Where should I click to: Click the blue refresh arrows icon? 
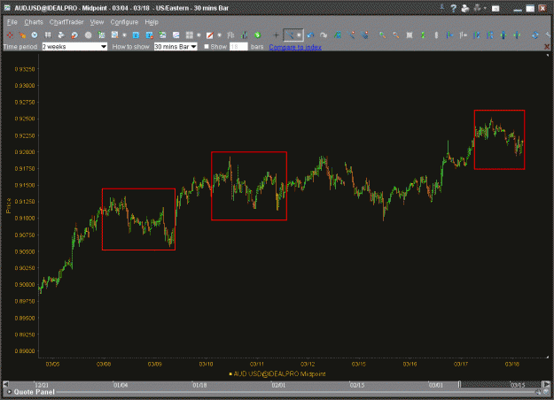point(535,35)
